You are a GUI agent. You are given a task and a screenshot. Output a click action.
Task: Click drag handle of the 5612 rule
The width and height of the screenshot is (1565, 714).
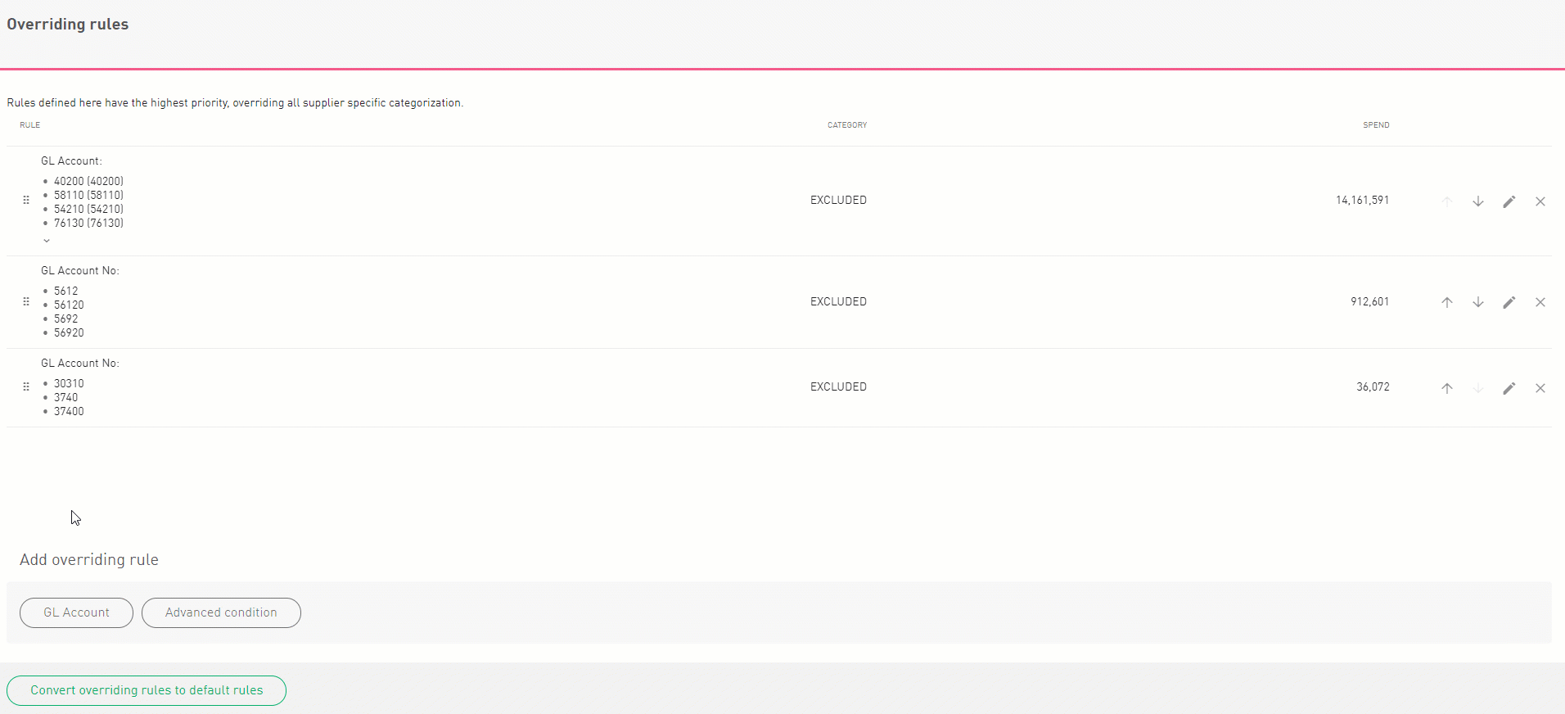[26, 301]
